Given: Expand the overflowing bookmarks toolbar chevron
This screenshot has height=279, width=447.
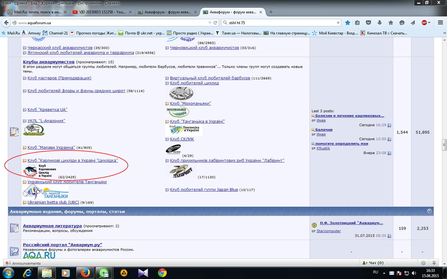Looking at the screenshot, I should (x=443, y=33).
